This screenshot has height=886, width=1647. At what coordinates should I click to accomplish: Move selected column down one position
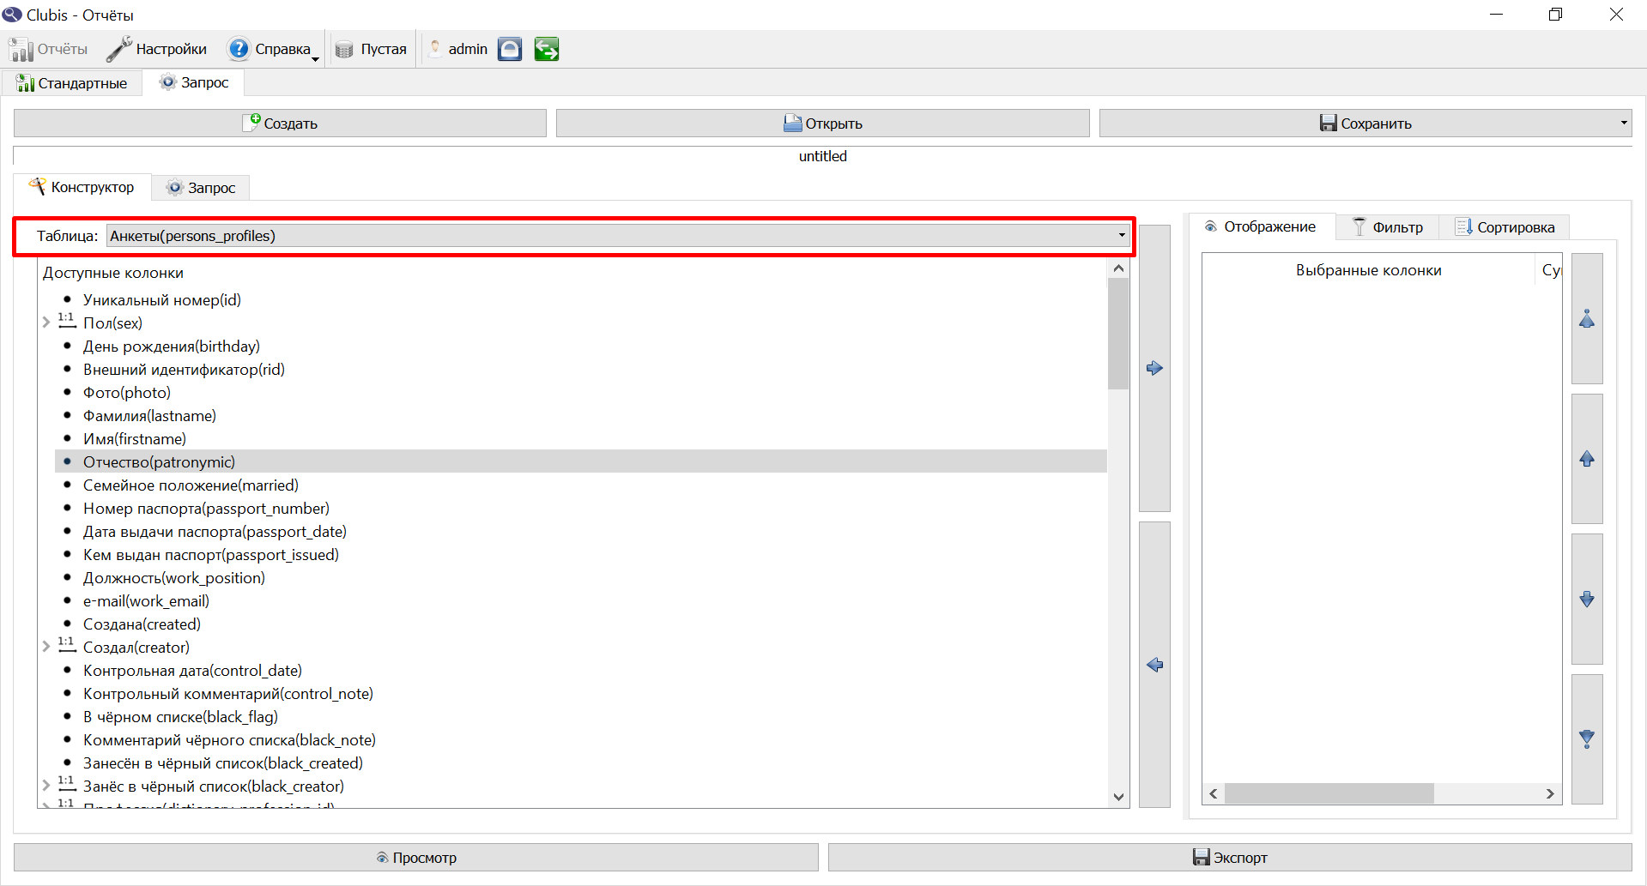coord(1587,599)
